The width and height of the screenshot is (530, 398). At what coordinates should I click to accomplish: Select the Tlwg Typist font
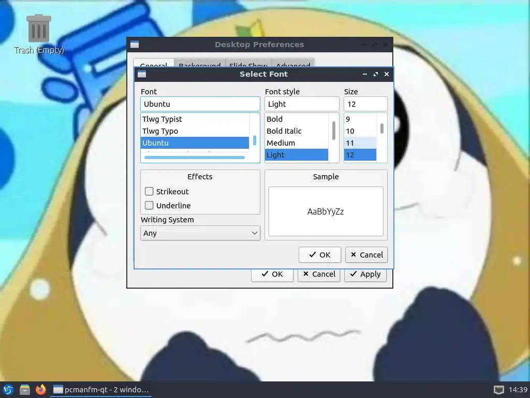[195, 119]
